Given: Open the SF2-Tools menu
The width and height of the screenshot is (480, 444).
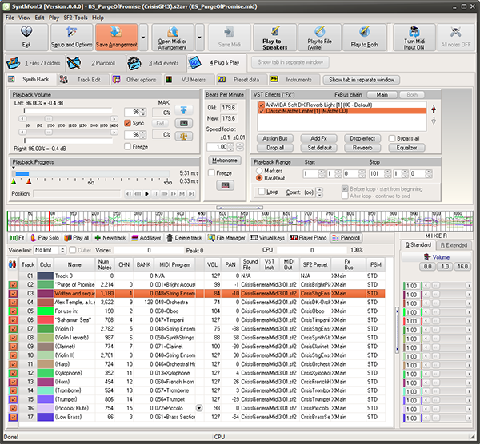Looking at the screenshot, I should point(76,17).
